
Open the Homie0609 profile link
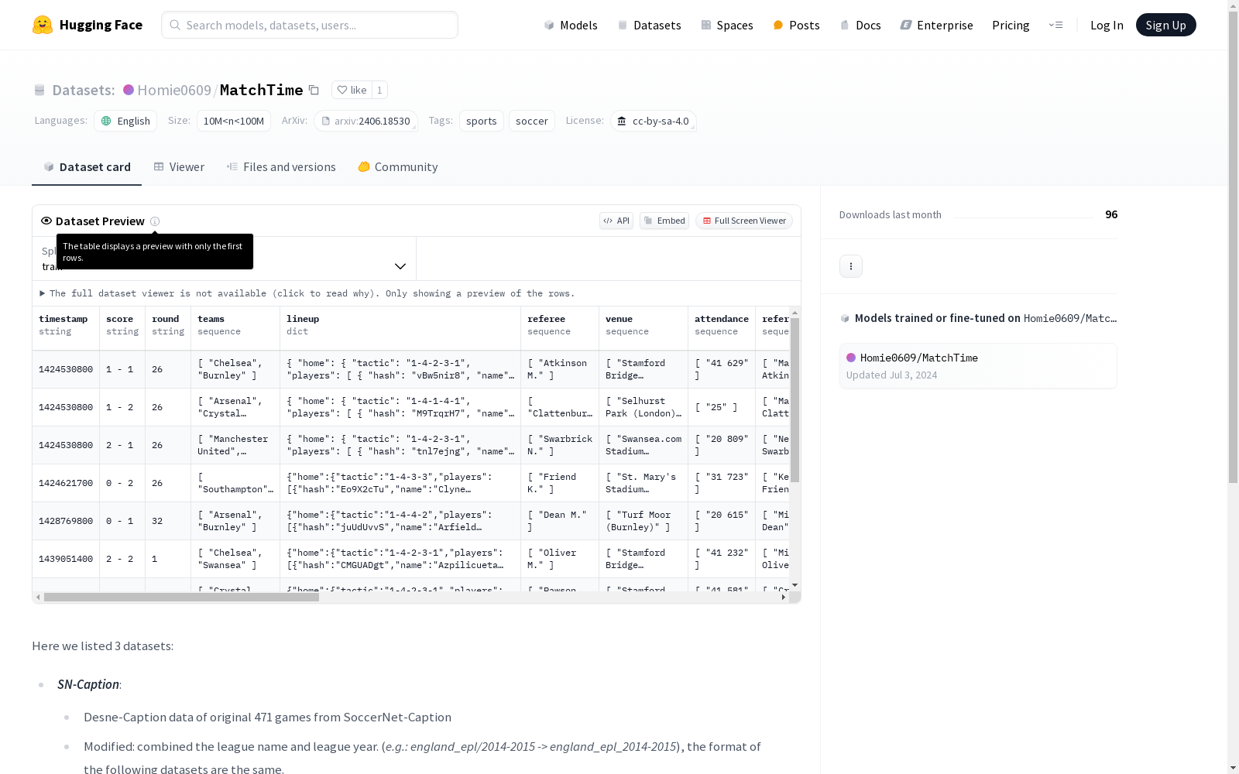tap(174, 90)
